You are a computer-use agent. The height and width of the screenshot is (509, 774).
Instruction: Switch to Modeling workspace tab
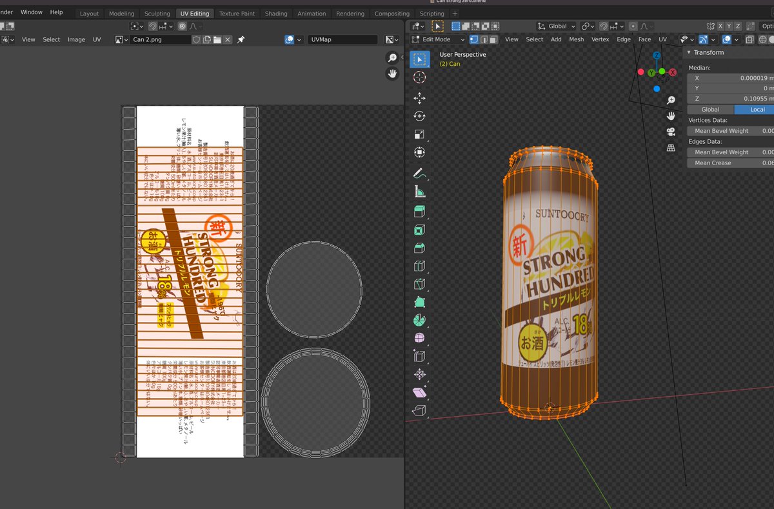click(x=121, y=14)
